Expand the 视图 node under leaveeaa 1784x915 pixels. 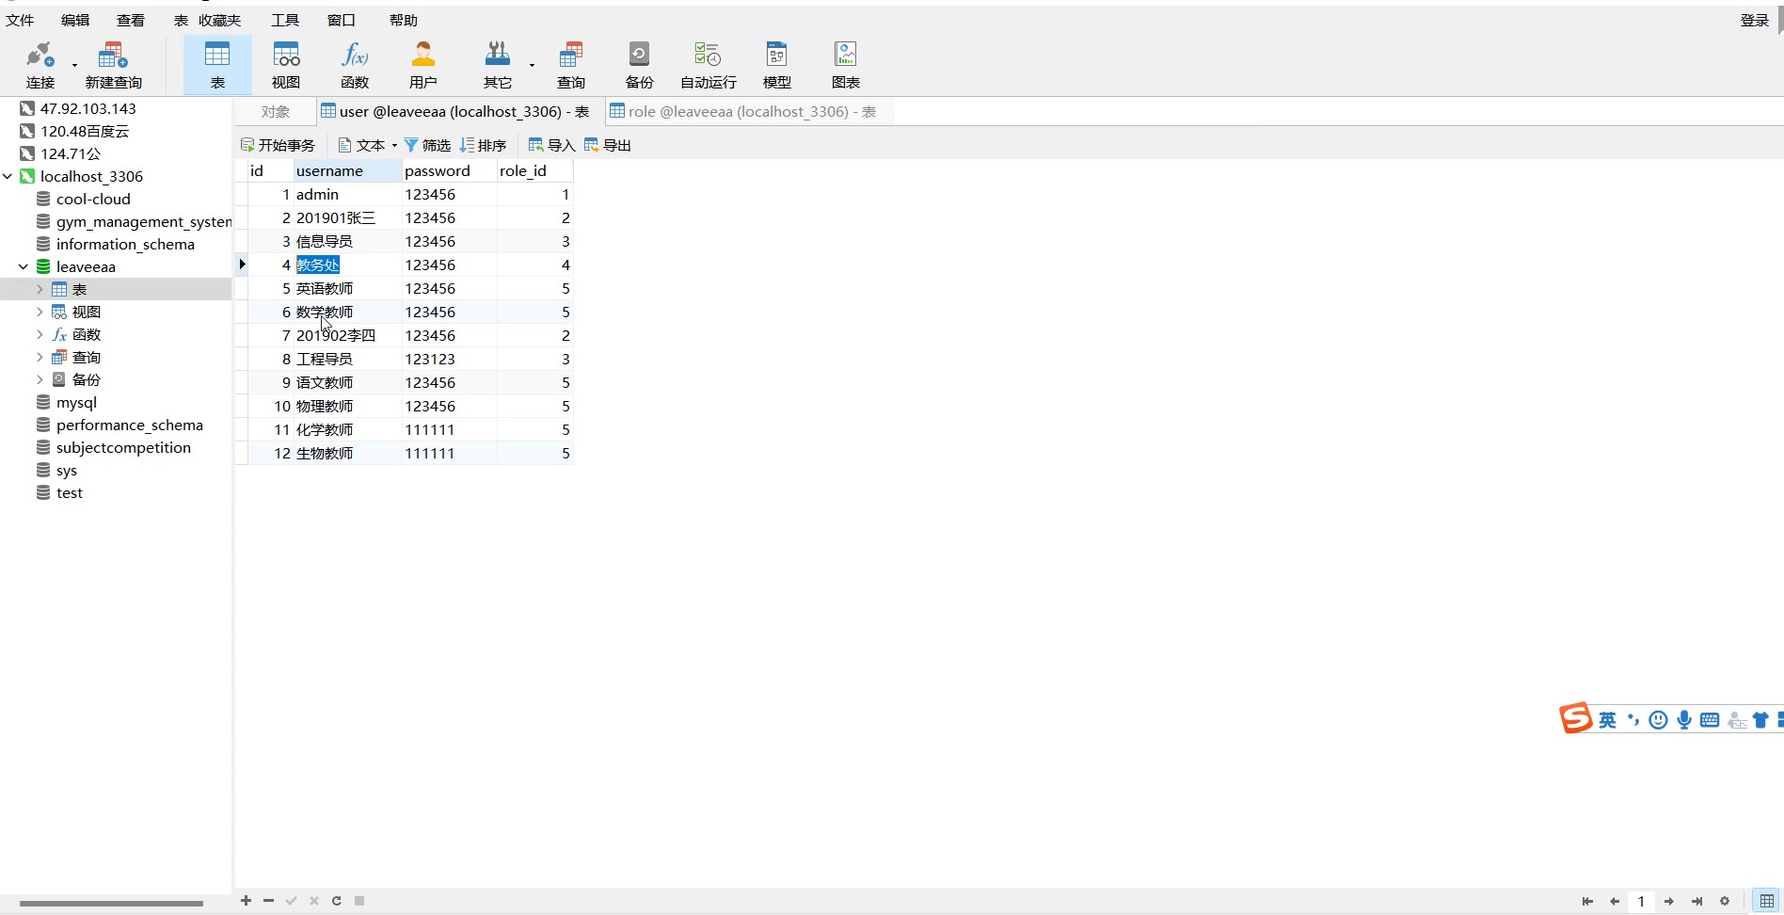point(40,312)
